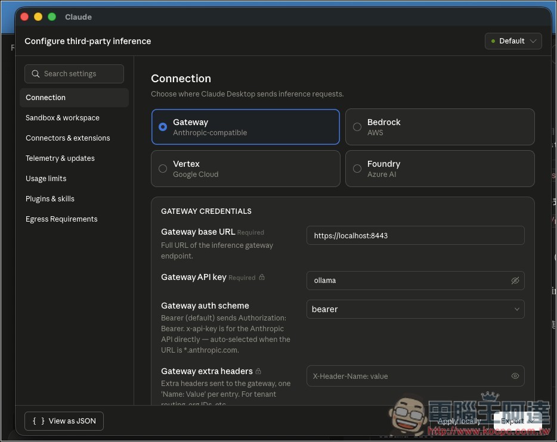
Task: Click lock icon beside Gateway API key
Action: click(x=262, y=278)
